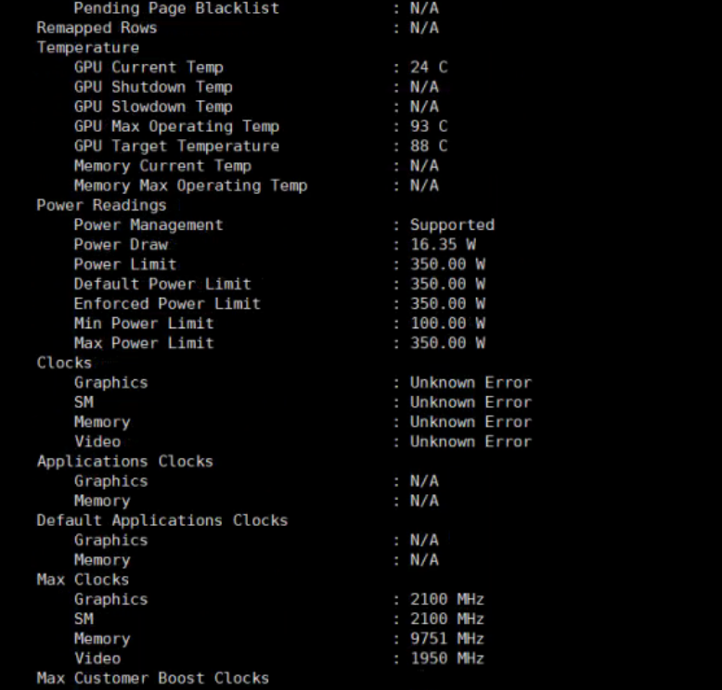Click the Max Clocks Video value 1950 MHz
Screen dimensions: 722x690
(x=447, y=658)
